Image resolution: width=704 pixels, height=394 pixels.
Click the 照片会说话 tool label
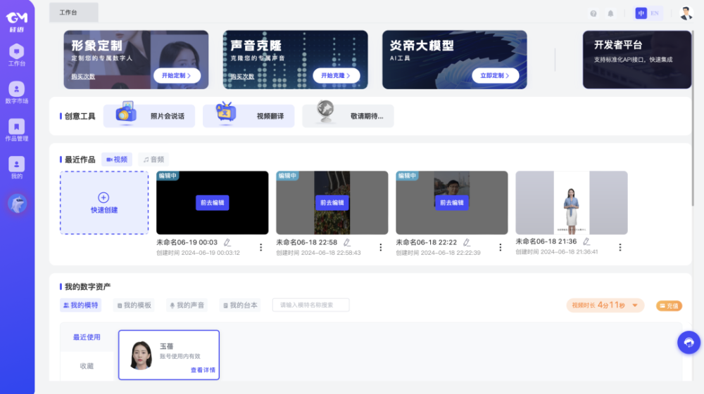[x=167, y=117]
